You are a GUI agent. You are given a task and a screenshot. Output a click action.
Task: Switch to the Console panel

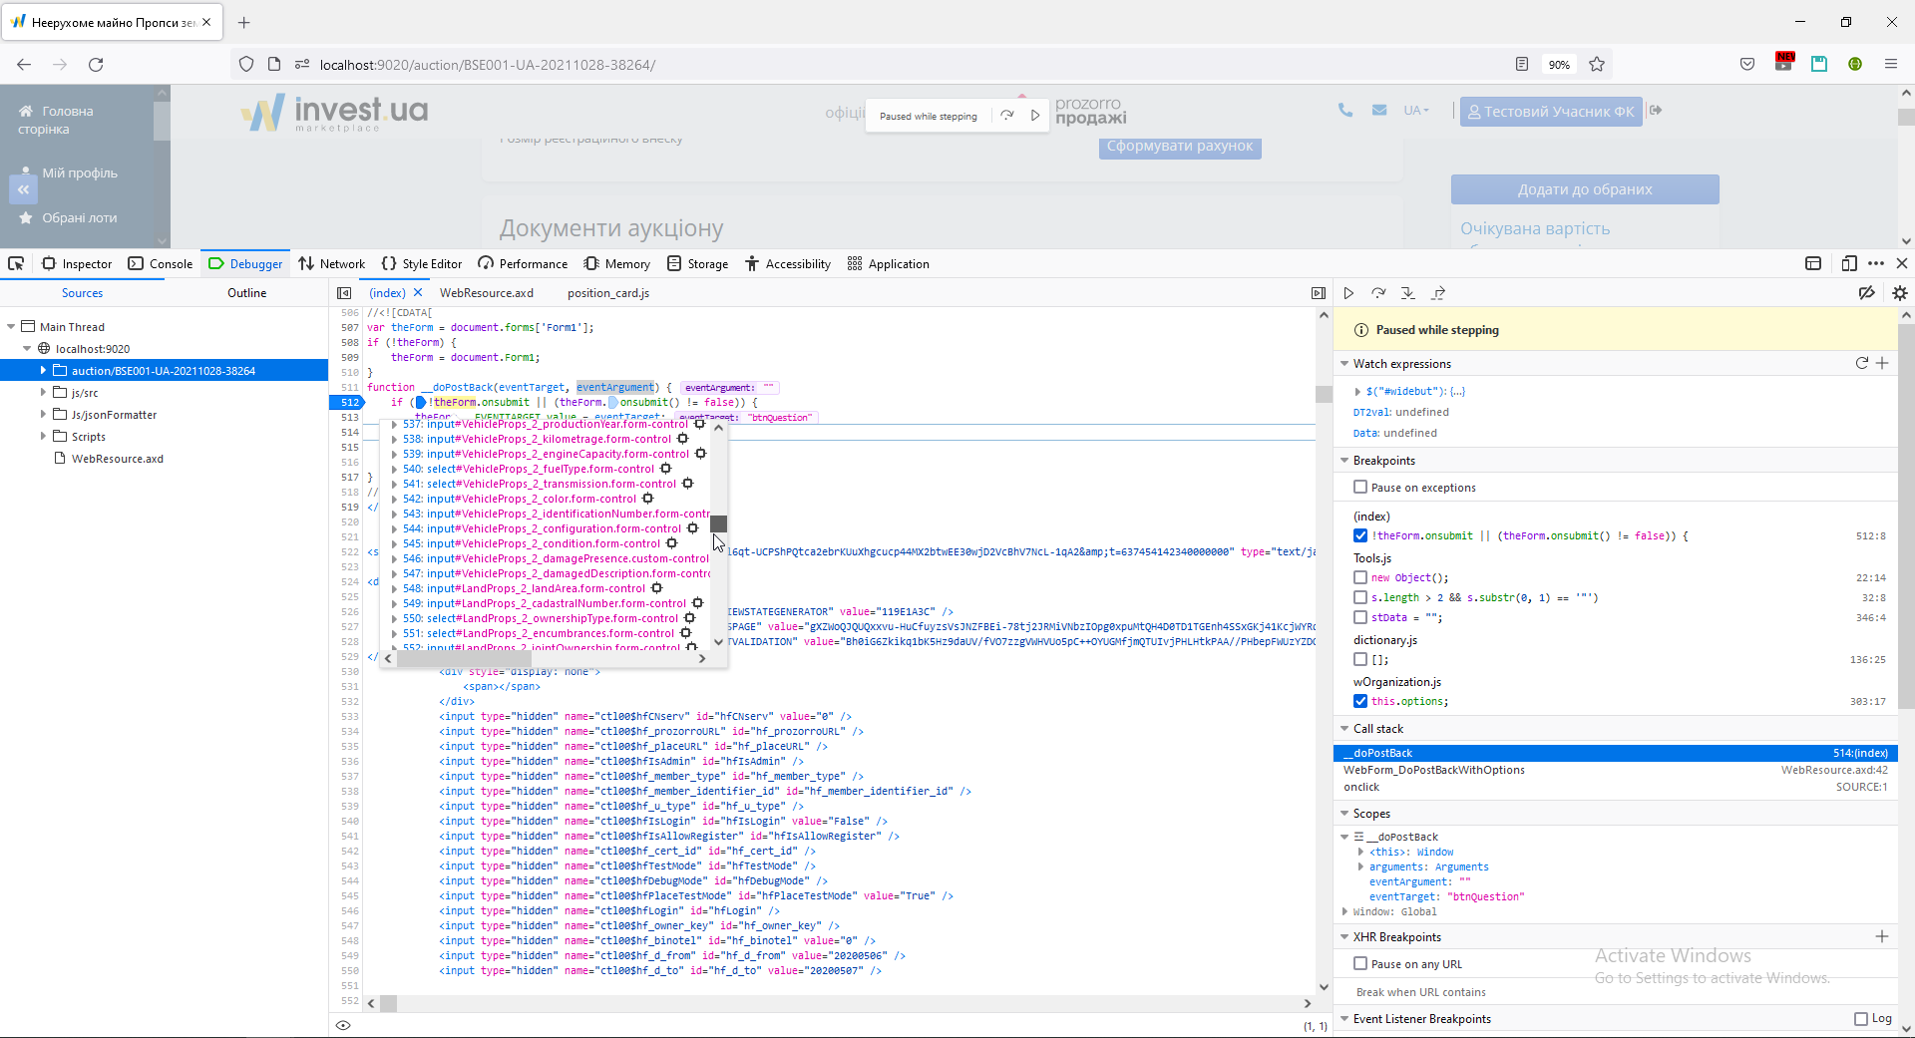tap(161, 264)
